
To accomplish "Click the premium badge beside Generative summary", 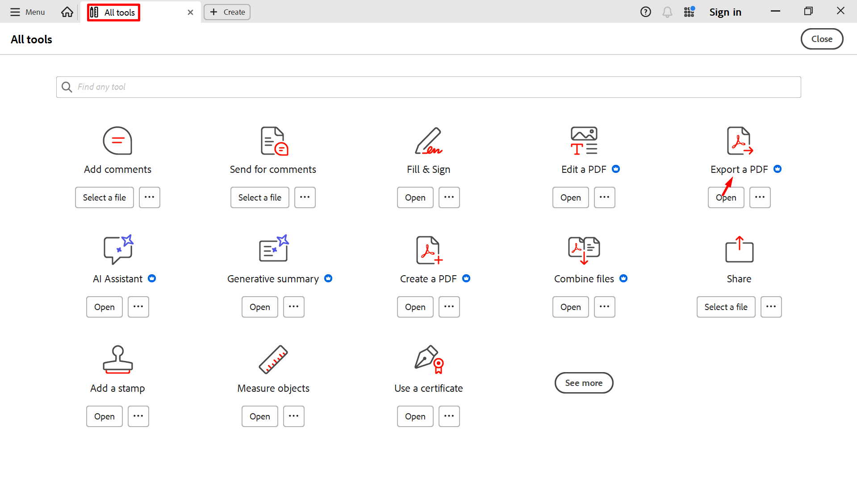I will tap(328, 278).
